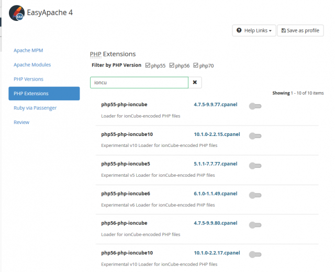Click 'Experimental v5 Loader' description text
This screenshot has width=335, height=272.
click(158, 175)
